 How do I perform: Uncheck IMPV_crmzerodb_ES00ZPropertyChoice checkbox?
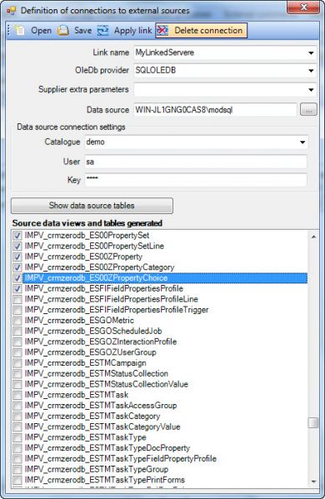17,278
